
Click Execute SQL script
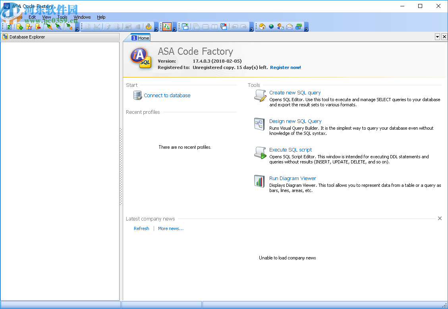tap(290, 150)
